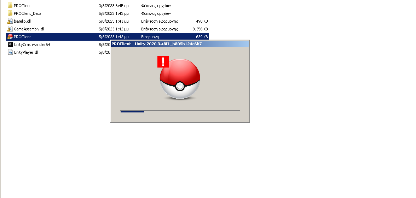Screen dimensions: 416x198
Task: Click the date 3/8/2023 6:45 μμ
Action: coord(114,6)
